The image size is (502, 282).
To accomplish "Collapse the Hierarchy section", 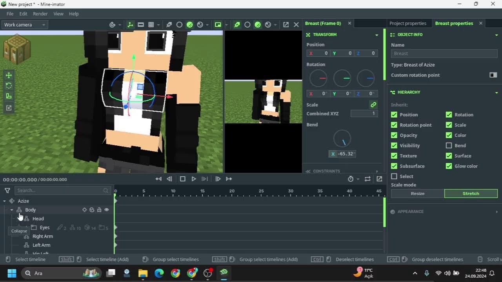I will [497, 92].
